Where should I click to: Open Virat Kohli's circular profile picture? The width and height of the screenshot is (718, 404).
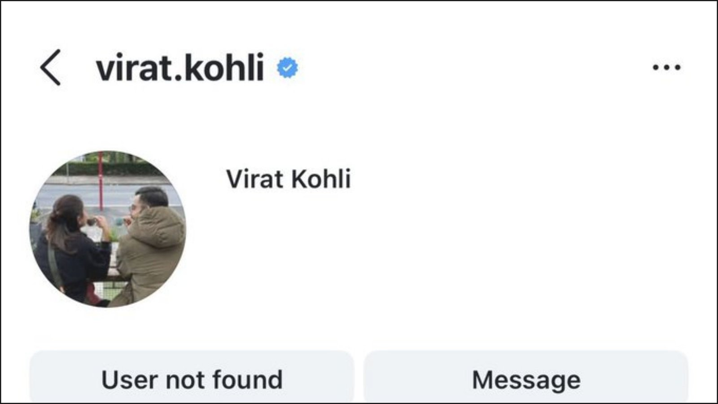click(108, 229)
